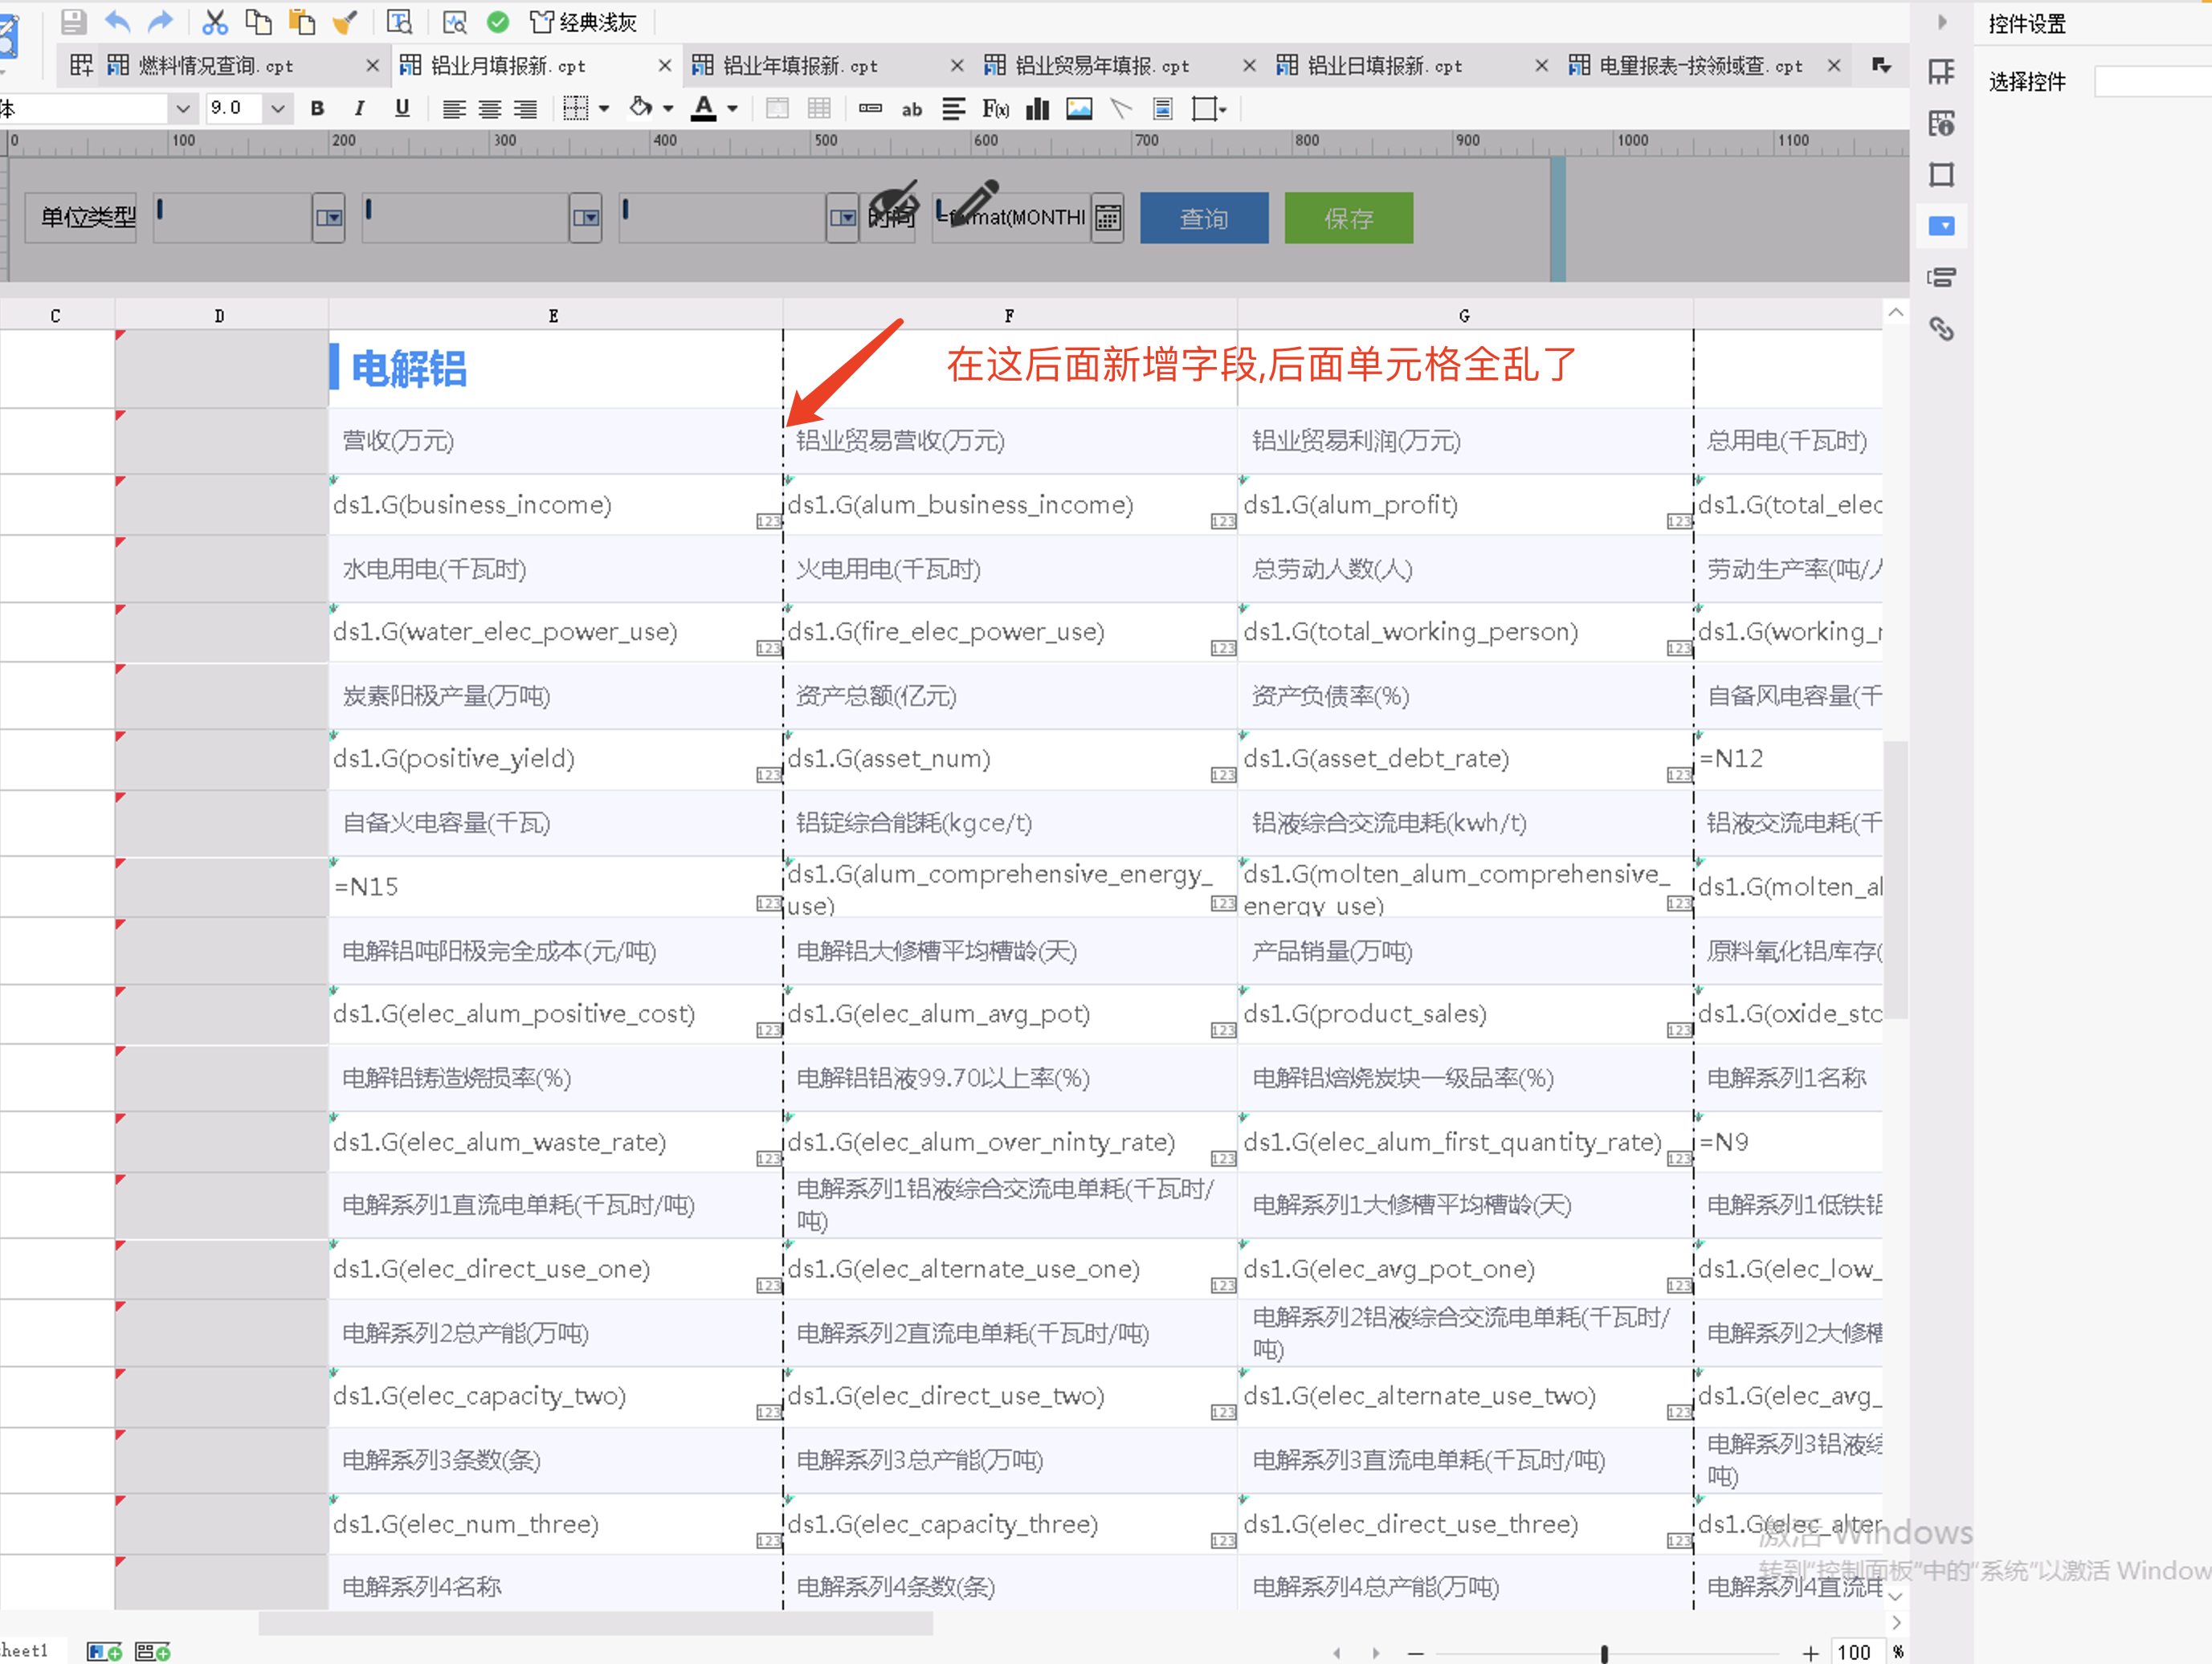Insert a slash line in the cell
Image resolution: width=2212 pixels, height=1664 pixels.
1121,108
